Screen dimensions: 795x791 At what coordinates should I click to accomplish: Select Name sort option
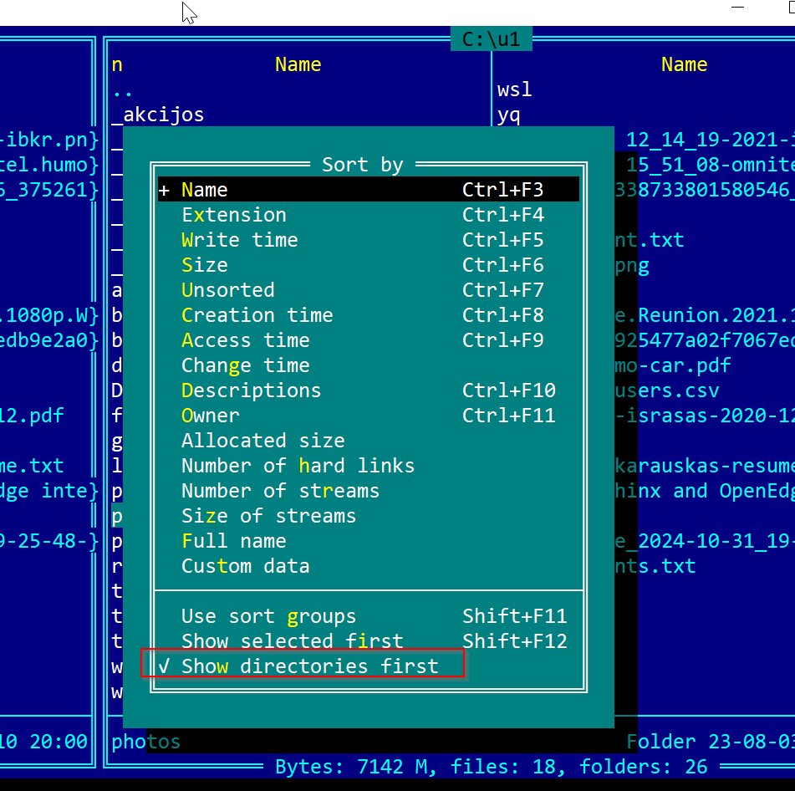(204, 190)
